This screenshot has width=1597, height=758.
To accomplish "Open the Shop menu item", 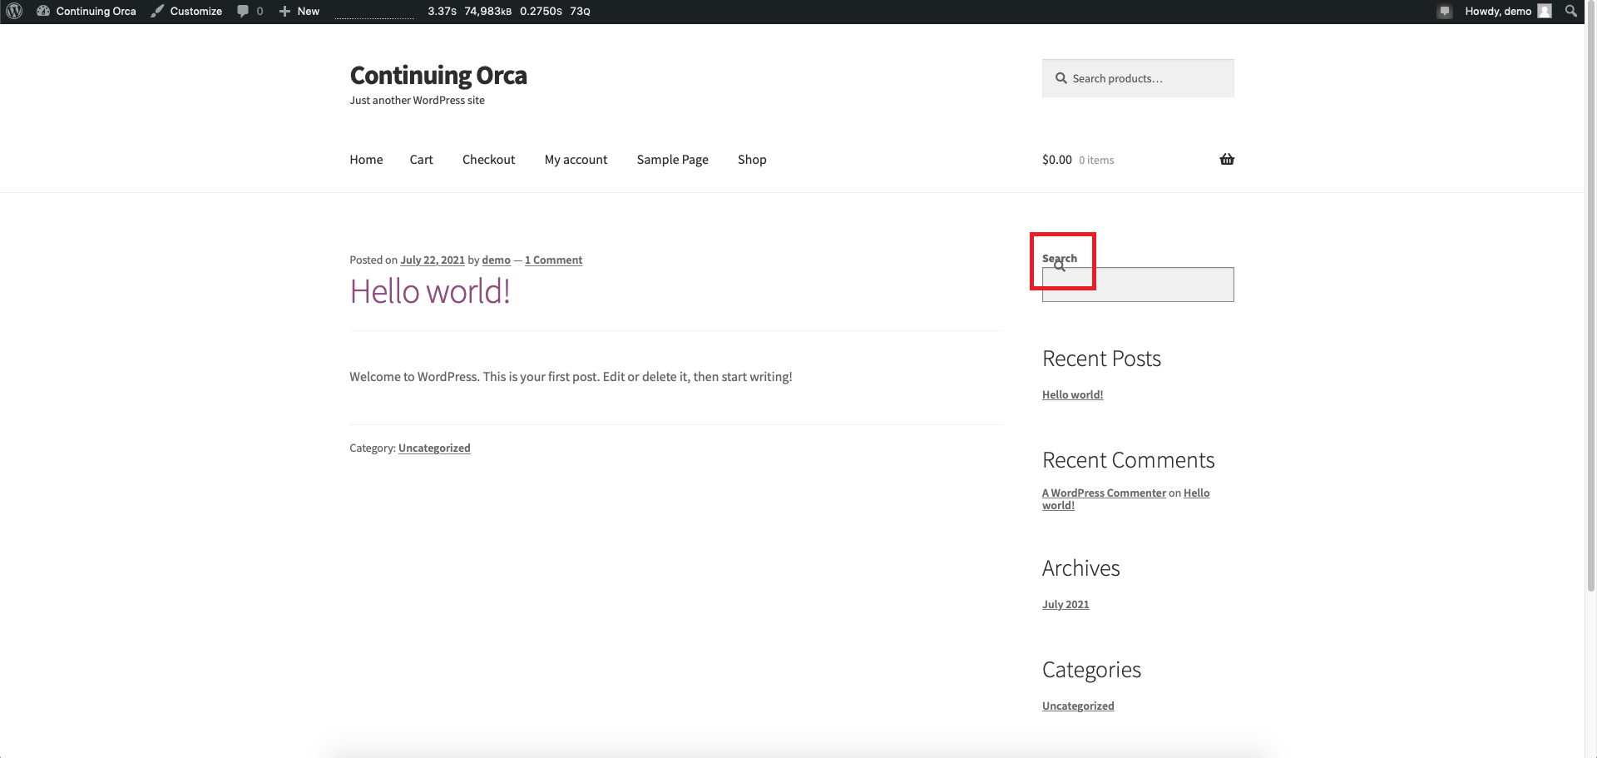I will pos(752,159).
